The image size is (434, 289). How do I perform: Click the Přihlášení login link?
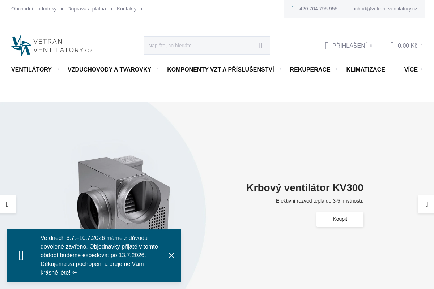click(x=349, y=46)
